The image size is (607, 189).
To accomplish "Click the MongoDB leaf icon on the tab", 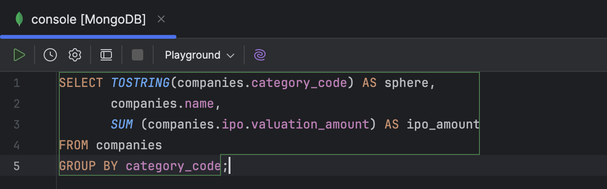I will (x=19, y=19).
